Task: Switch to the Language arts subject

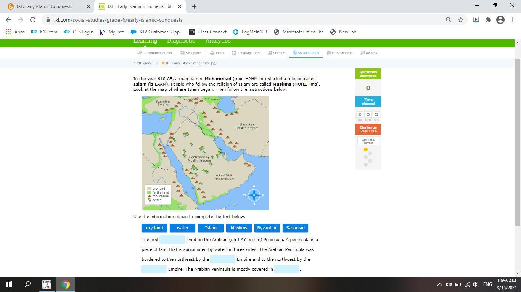Action: click(246, 53)
